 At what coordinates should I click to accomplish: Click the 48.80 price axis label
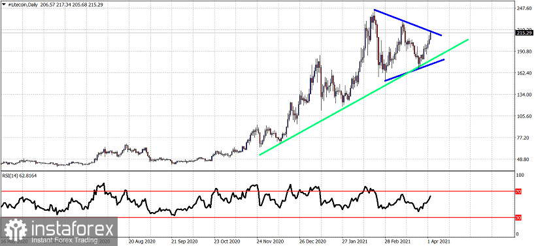click(x=524, y=159)
